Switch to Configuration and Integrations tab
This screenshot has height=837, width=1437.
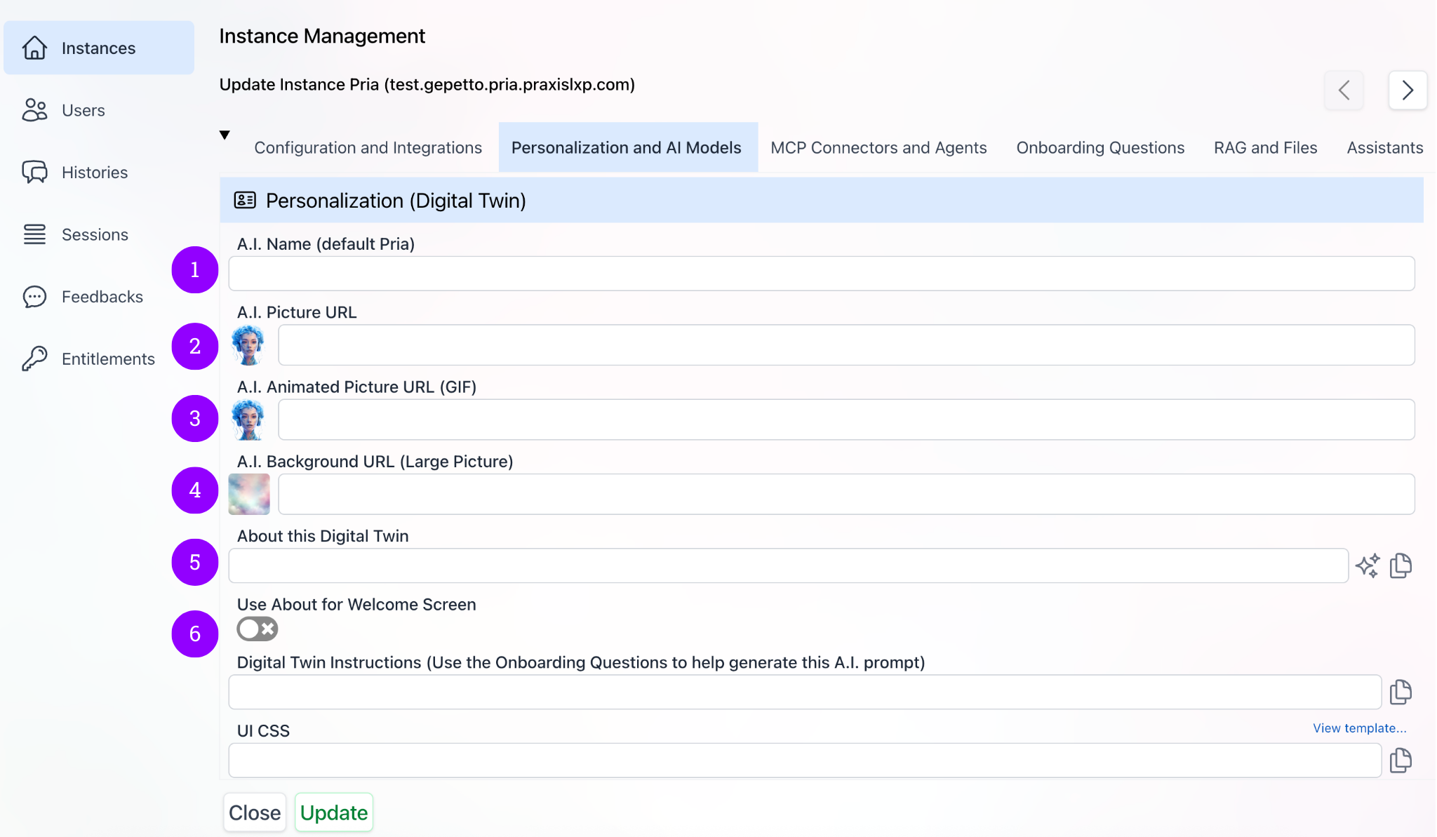[368, 147]
